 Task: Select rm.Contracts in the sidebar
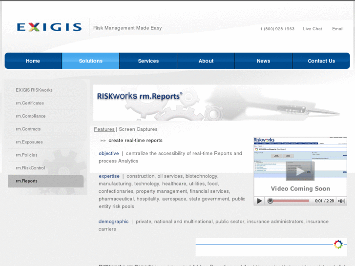tap(28, 129)
